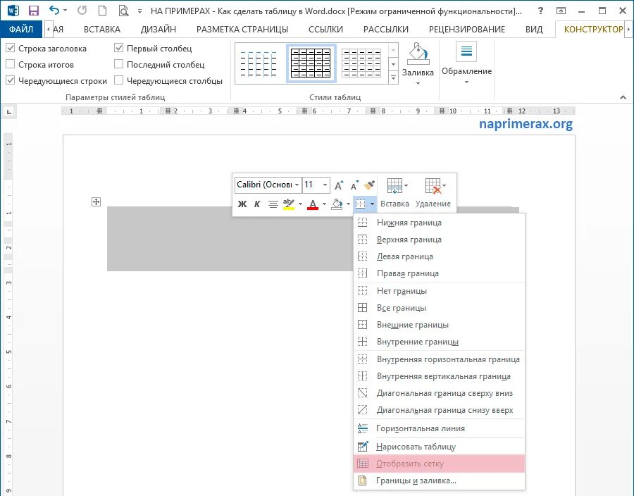The width and height of the screenshot is (634, 496).
Task: Click the Save icon in quick access toolbar
Action: [34, 11]
